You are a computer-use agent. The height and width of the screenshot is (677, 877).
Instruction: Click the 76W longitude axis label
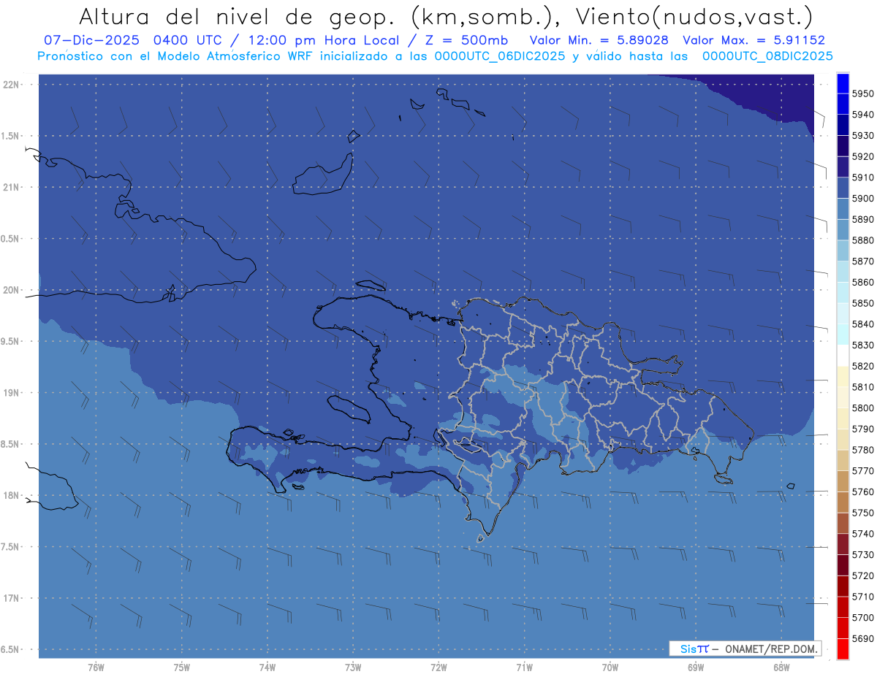(x=96, y=668)
